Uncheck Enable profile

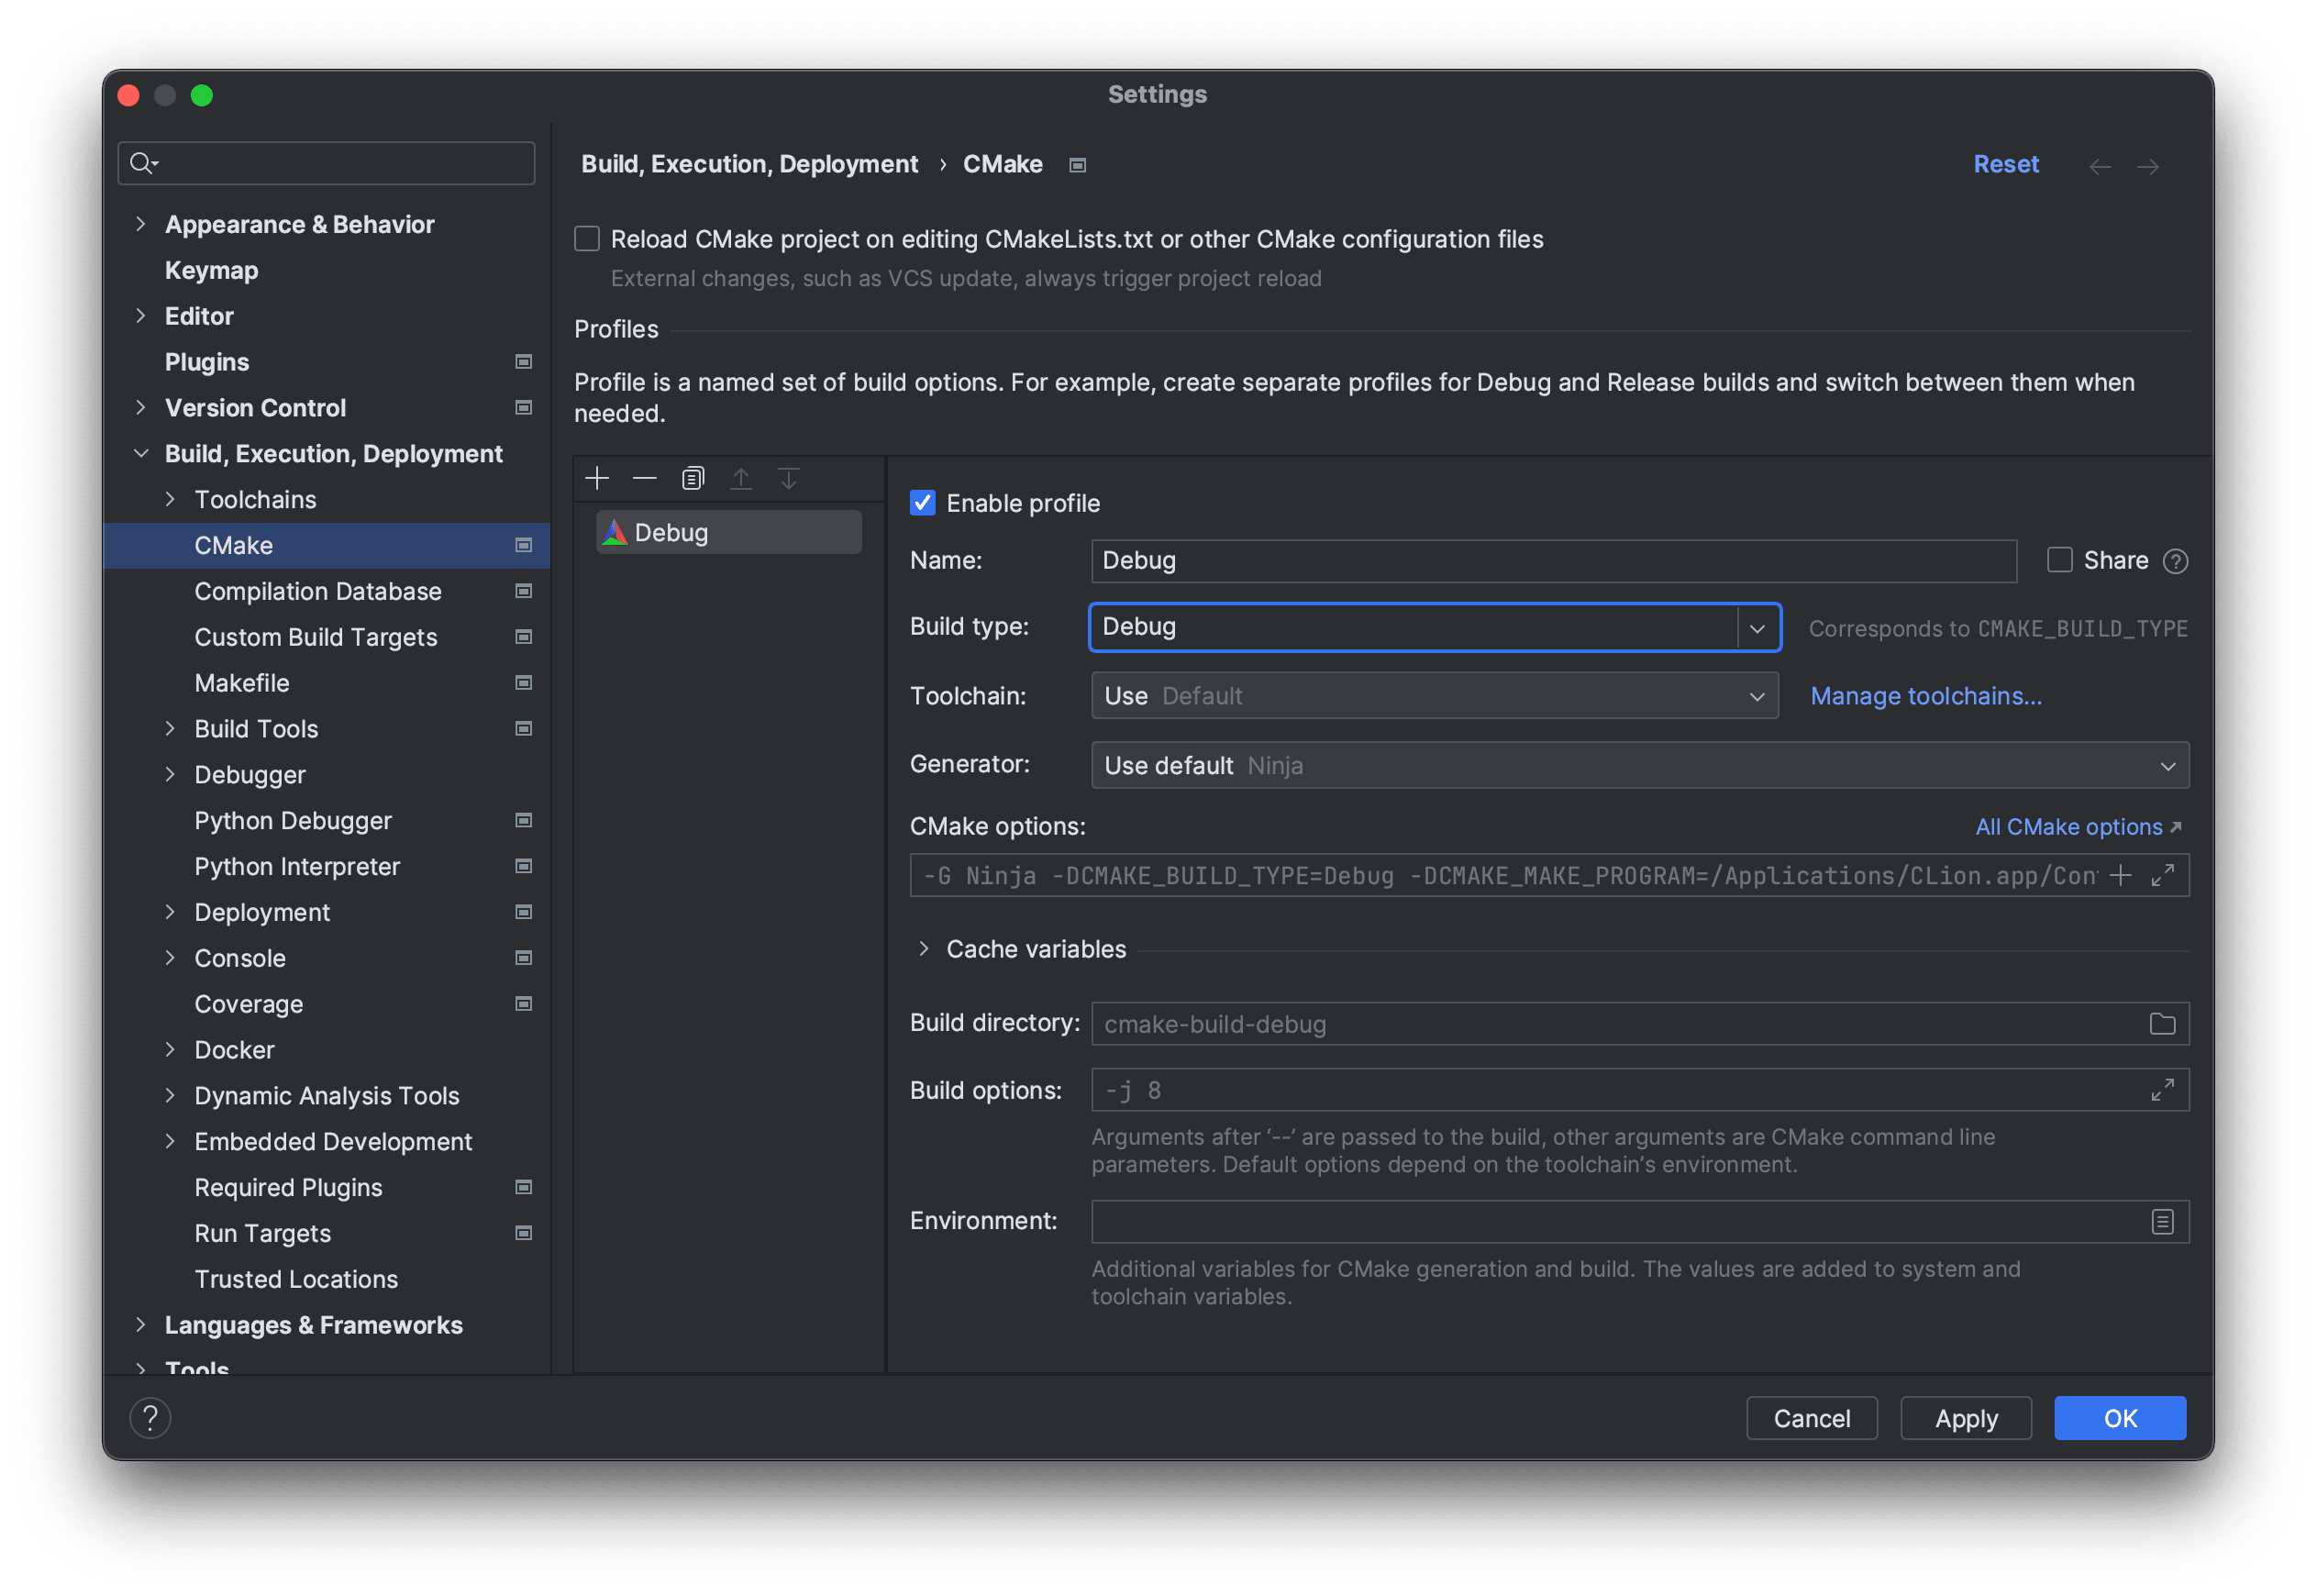point(922,503)
